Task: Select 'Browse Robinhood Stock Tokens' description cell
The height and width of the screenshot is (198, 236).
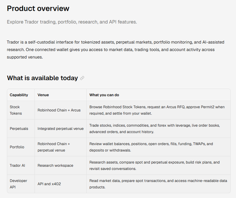Action: 159,110
